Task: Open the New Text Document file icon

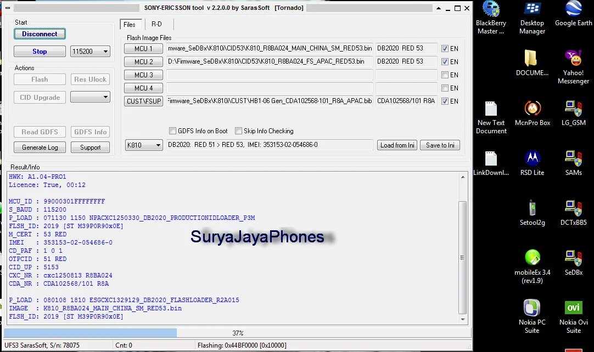Action: (x=491, y=109)
